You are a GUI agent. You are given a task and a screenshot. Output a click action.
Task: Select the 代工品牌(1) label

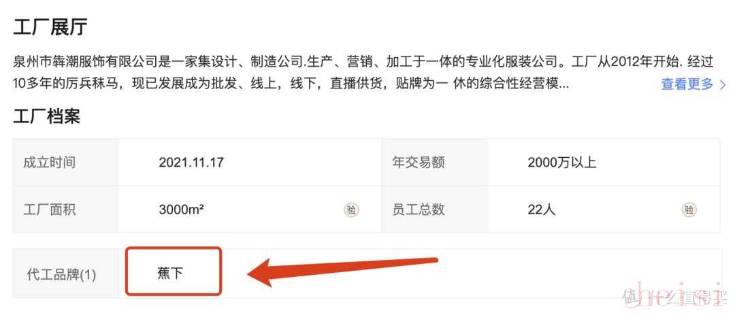click(61, 275)
